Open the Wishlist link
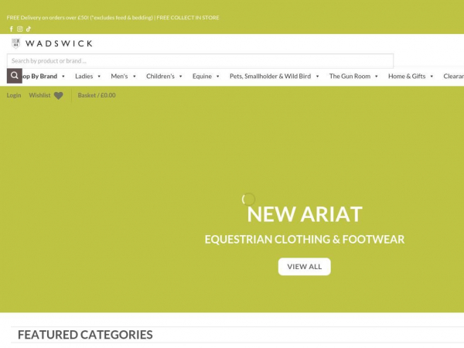 coord(39,95)
